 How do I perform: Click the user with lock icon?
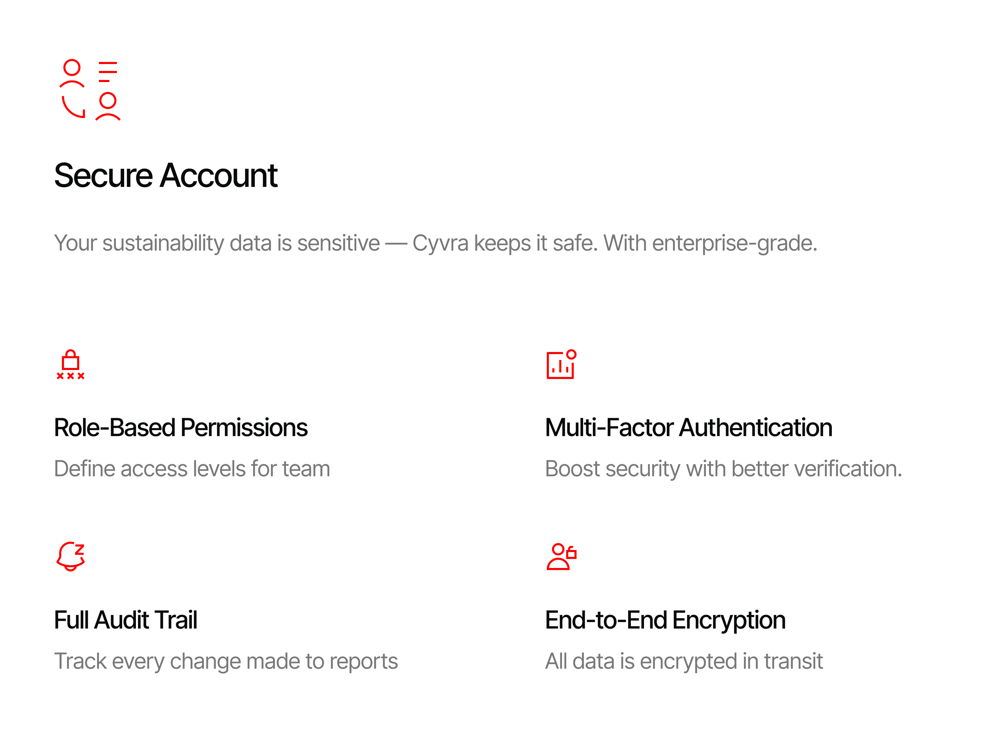[561, 556]
